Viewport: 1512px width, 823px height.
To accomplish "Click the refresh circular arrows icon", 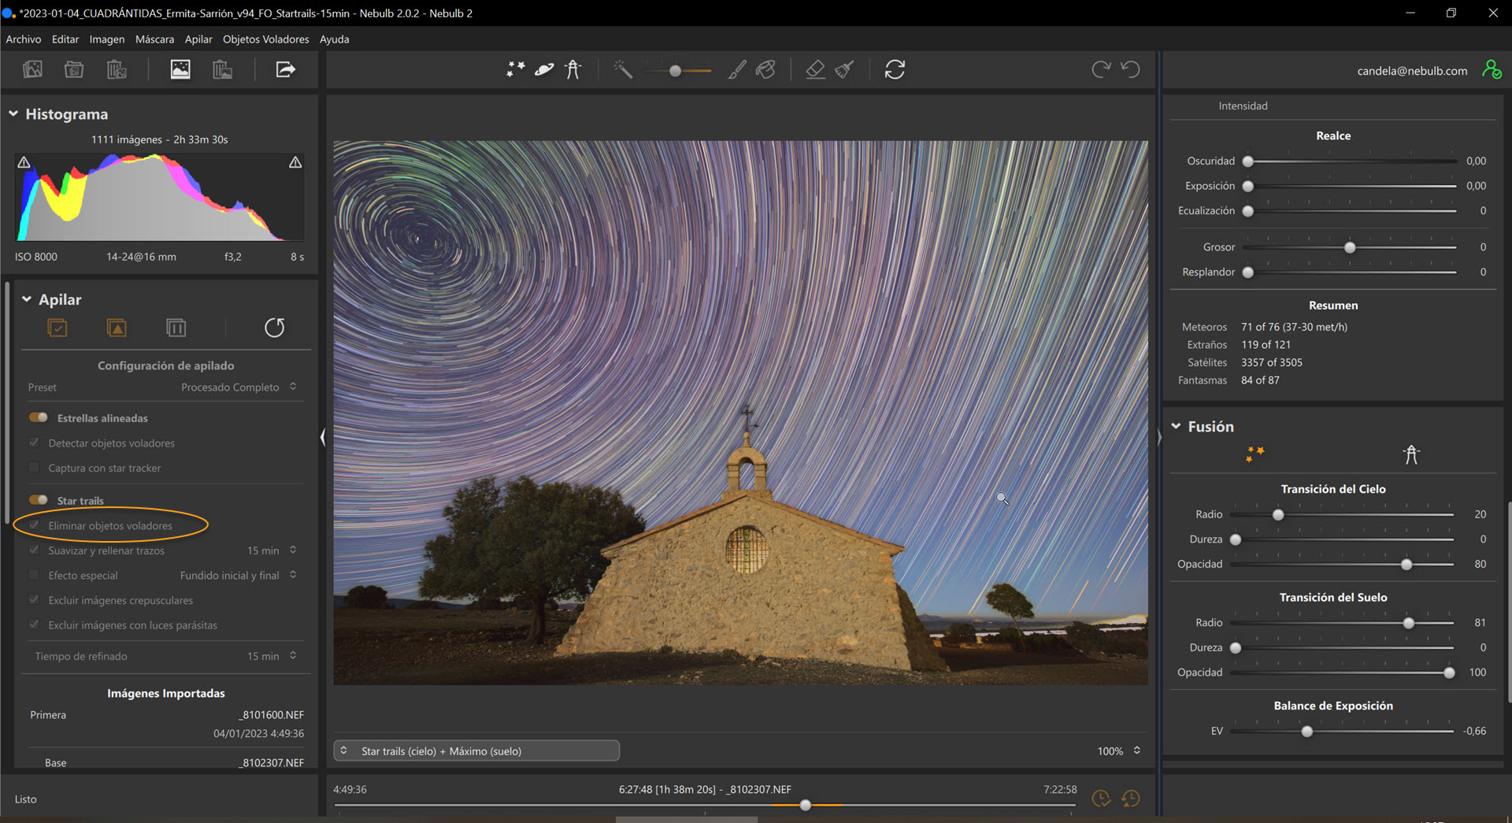I will click(895, 69).
